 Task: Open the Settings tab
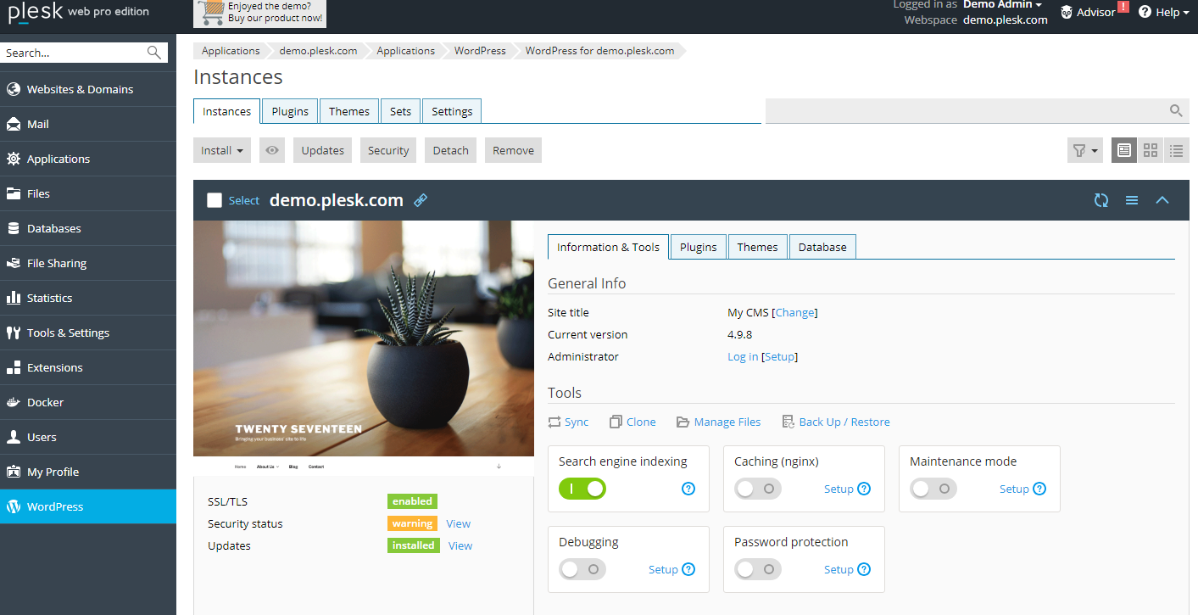452,111
